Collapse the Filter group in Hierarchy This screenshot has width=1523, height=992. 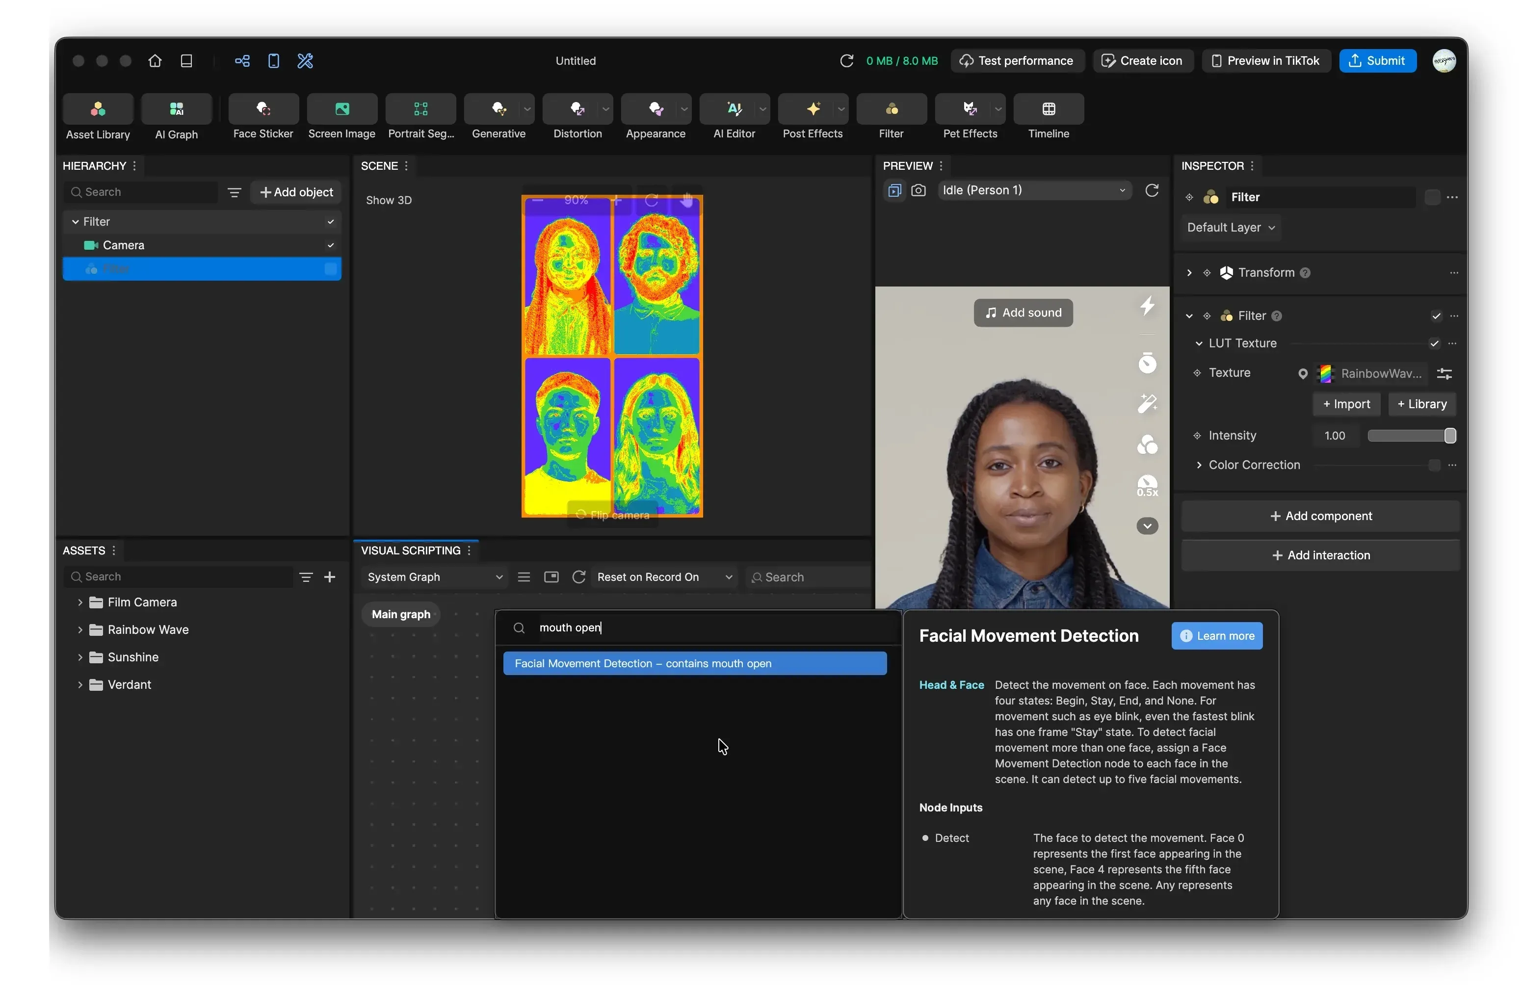(75, 222)
